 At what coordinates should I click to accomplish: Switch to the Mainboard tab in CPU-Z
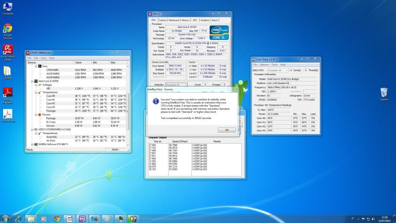coord(174,20)
